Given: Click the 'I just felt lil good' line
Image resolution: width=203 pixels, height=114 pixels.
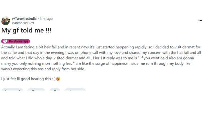Looking at the screenshot, I should pos(28,79).
